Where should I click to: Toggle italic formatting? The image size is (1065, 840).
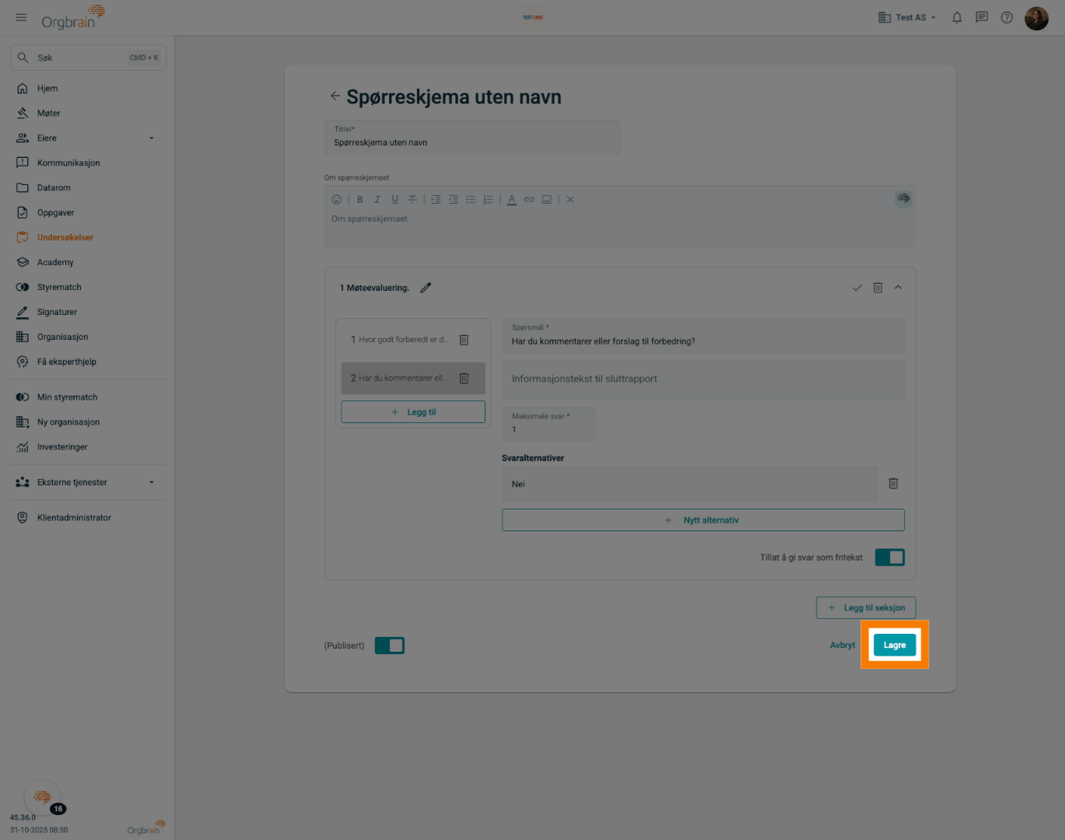377,200
